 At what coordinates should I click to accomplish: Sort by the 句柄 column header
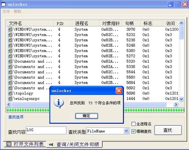[x=131, y=24]
